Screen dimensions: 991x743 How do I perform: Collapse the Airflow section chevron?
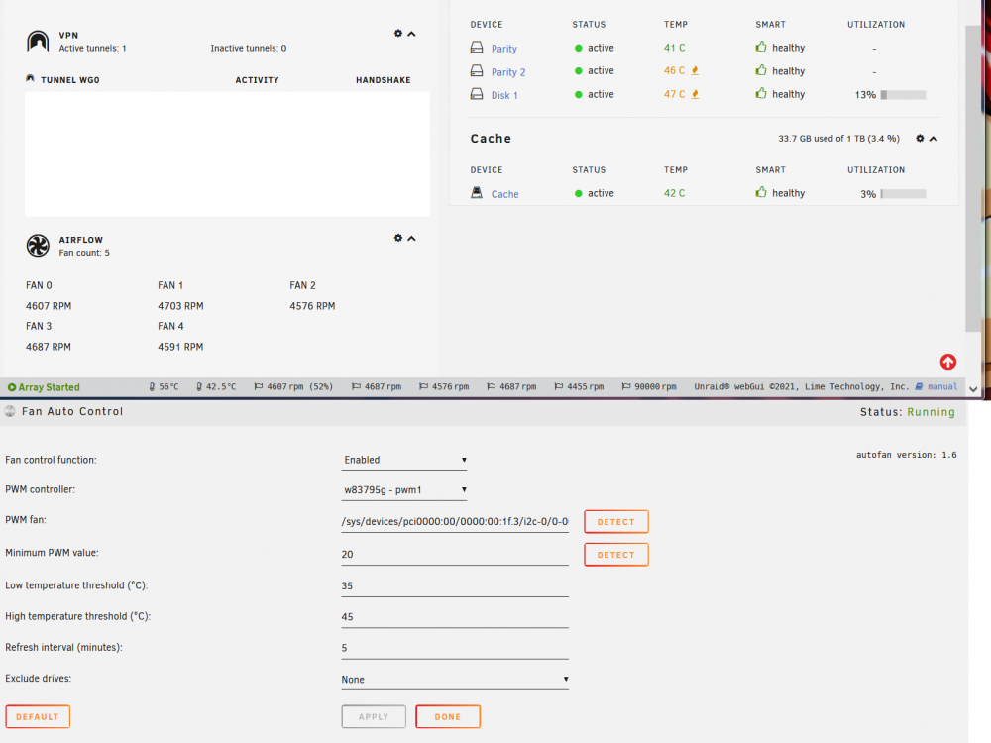click(411, 239)
